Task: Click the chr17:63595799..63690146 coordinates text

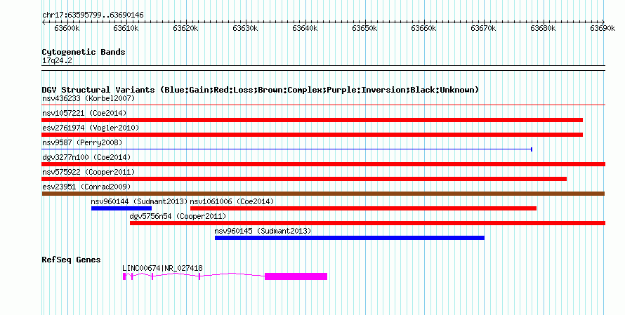Action: (93, 15)
